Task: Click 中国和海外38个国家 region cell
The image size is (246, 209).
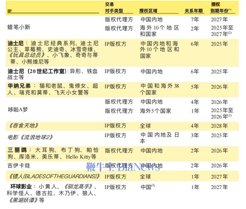Action: 159,89
